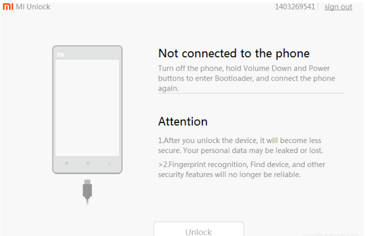
Task: Click the divider line above Attention
Action: click(251, 93)
